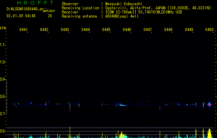This screenshot has height=138, width=217.
Task: Select the observer name Masayuki Kobayashi
Action: pyautogui.click(x=124, y=4)
